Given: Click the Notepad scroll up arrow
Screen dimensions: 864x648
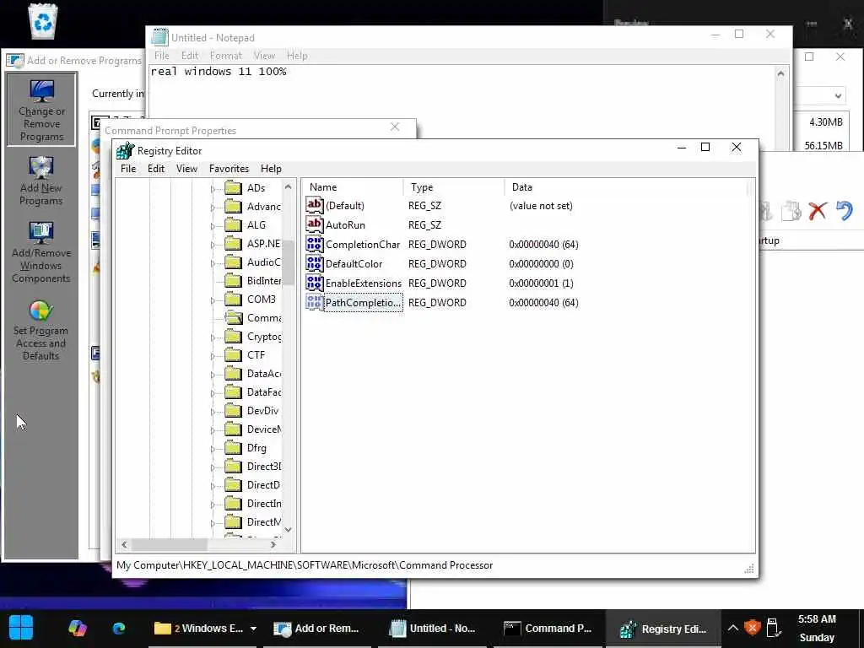Looking at the screenshot, I should [780, 73].
